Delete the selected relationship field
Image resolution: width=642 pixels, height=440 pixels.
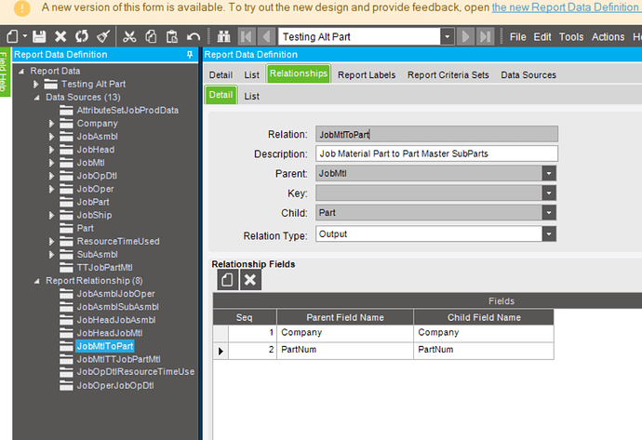pyautogui.click(x=249, y=280)
